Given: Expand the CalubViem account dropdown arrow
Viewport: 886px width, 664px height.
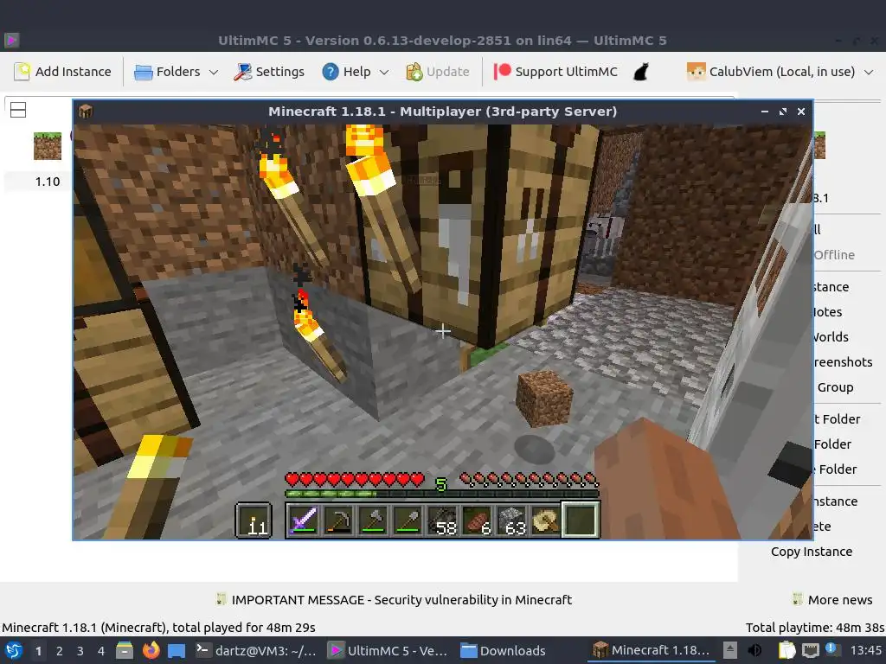Looking at the screenshot, I should (x=869, y=73).
